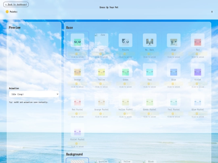Select the Violet base pet icon
The image size is (218, 163).
click(x=198, y=70)
